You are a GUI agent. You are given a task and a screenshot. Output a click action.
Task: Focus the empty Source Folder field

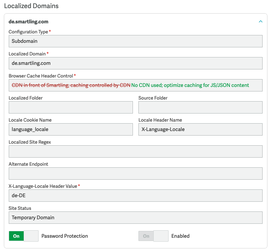(x=200, y=107)
